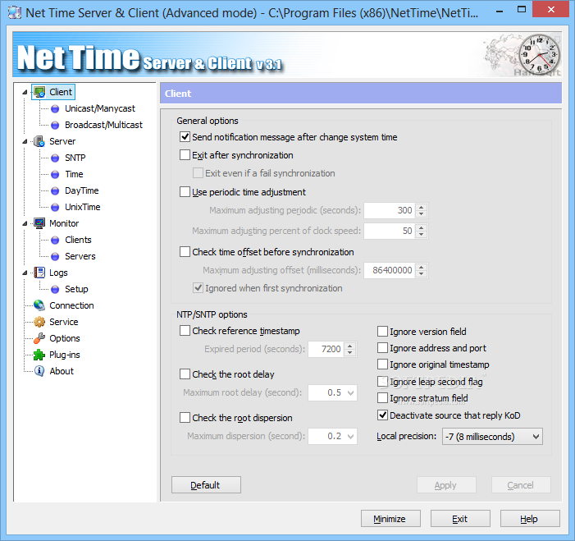Click the NetTime app icon in title bar

pyautogui.click(x=15, y=13)
